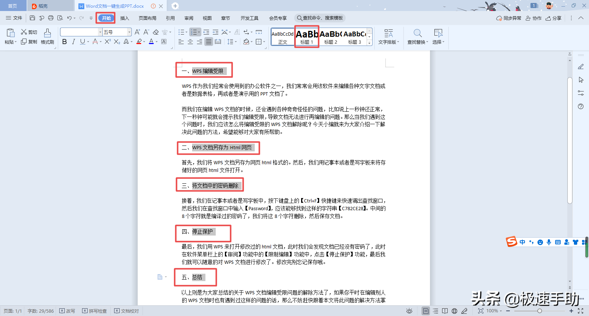Click the Paste clipboard icon
Image resolution: width=589 pixels, height=316 pixels.
coord(11,33)
